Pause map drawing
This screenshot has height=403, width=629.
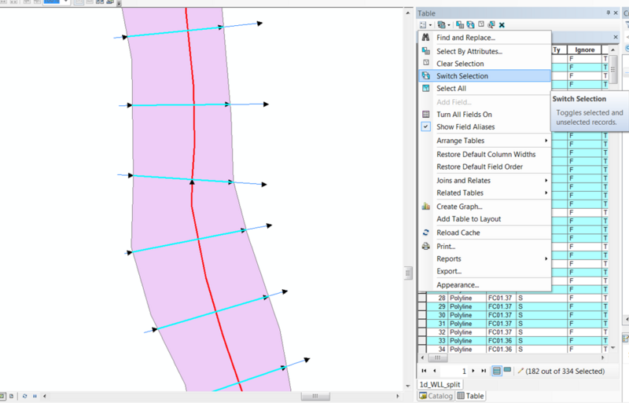(36, 396)
